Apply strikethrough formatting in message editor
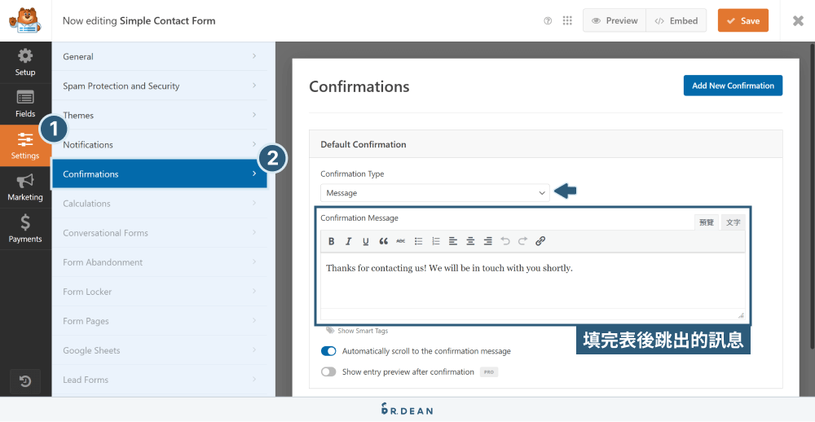The height and width of the screenshot is (422, 815). pos(401,241)
